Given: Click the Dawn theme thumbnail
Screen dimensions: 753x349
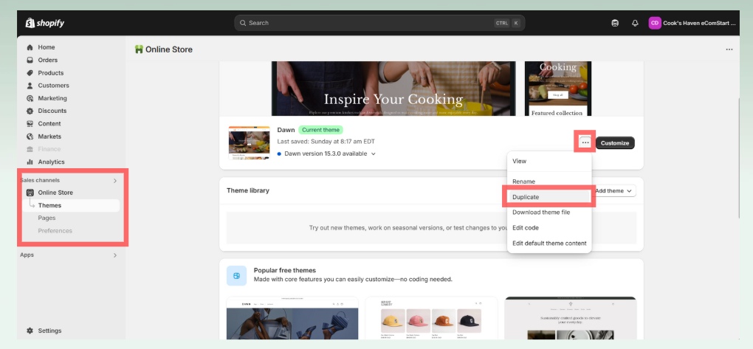Looking at the screenshot, I should point(249,142).
